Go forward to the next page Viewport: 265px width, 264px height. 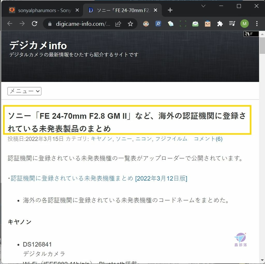pyautogui.click(x=22, y=24)
